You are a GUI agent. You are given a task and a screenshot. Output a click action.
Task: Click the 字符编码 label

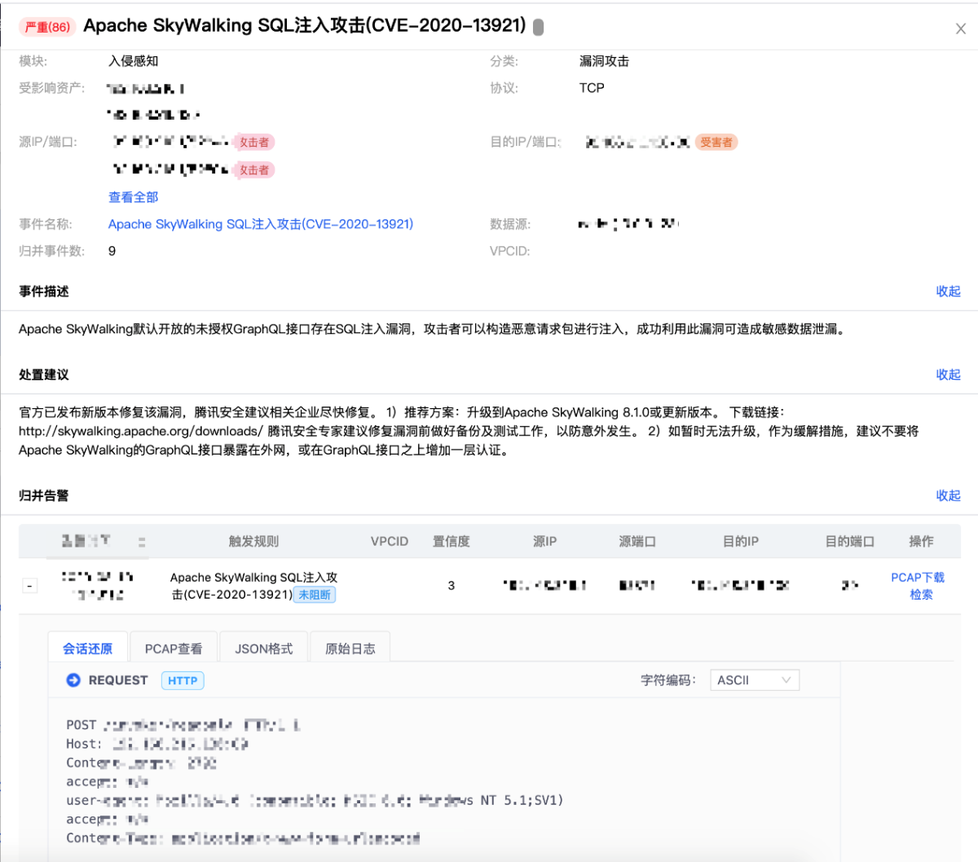pyautogui.click(x=667, y=680)
